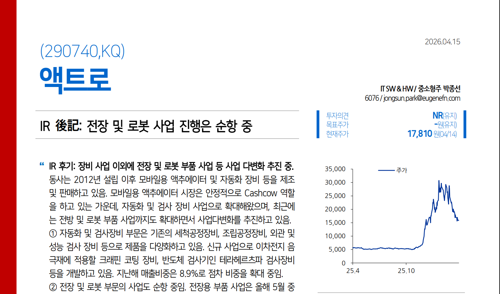Click the circled ① bullet marker
The height and width of the screenshot is (294, 500).
tap(53, 233)
